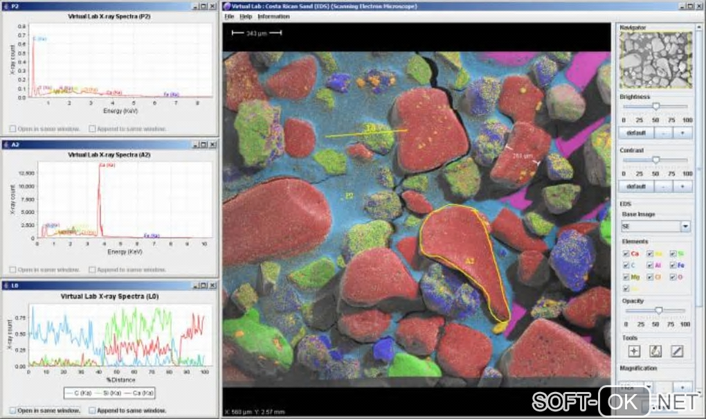Click the Virtual Lab app icon in the title bar
Viewport: 706px width, 419px height.
click(227, 6)
